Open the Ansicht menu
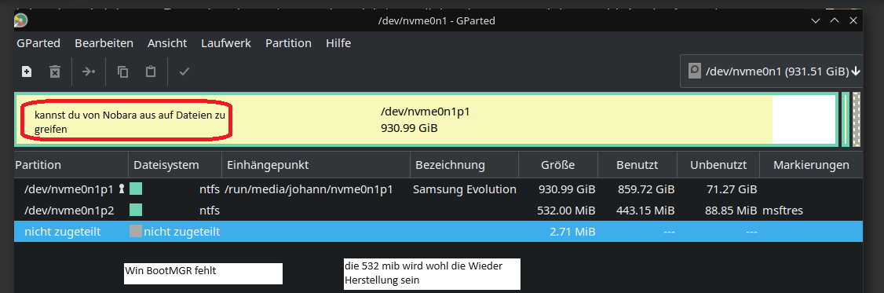The image size is (884, 293). point(167,43)
